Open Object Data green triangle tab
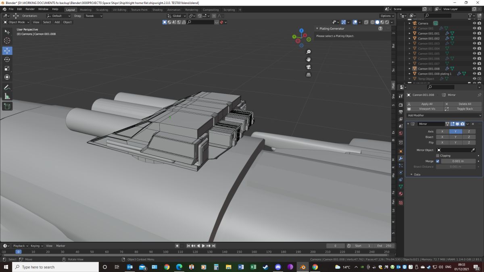This screenshot has width=484, height=272. point(401,187)
